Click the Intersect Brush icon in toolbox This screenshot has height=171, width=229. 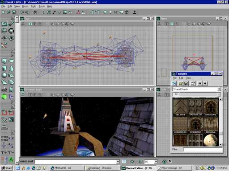tap(4, 120)
